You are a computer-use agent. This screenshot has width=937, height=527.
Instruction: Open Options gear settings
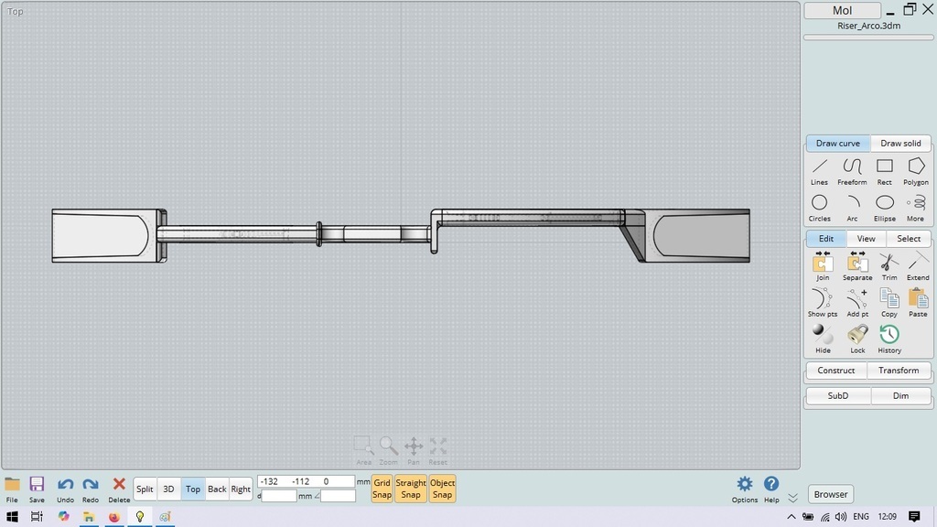click(x=745, y=489)
